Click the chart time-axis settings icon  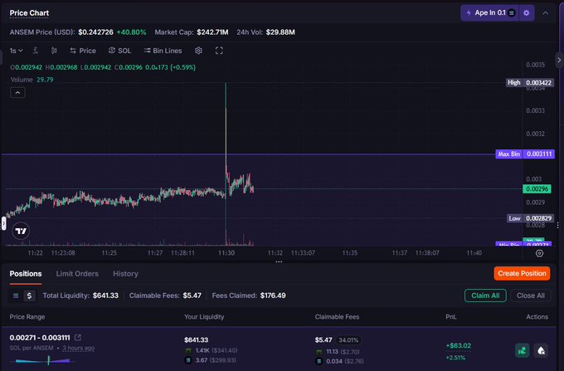539,253
